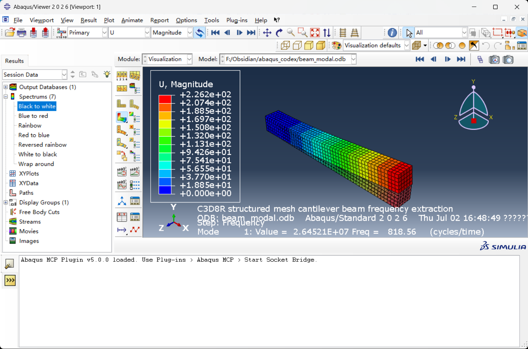Viewport: 528px width, 349px height.
Task: Select the Shaded render style cube
Action: pos(320,45)
